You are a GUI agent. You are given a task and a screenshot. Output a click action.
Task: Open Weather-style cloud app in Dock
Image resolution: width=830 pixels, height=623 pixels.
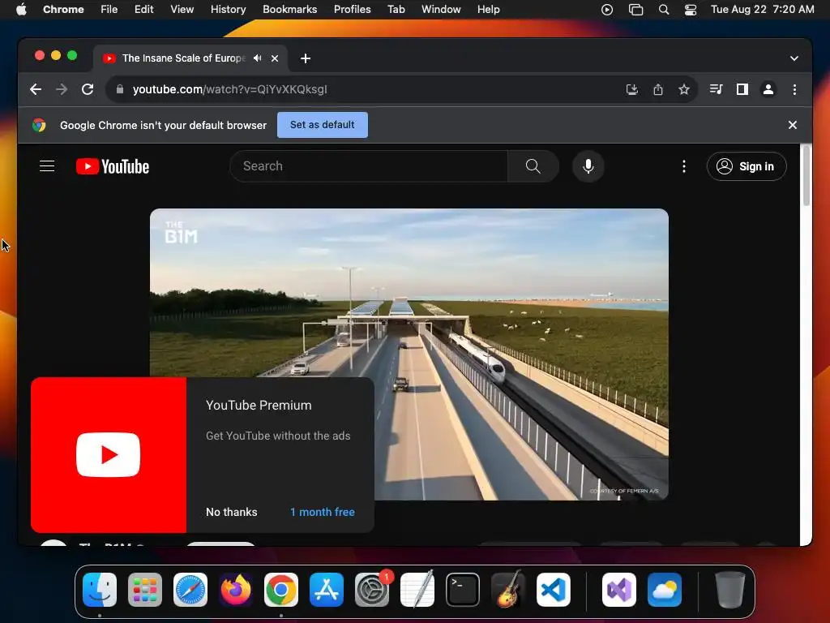pos(665,590)
